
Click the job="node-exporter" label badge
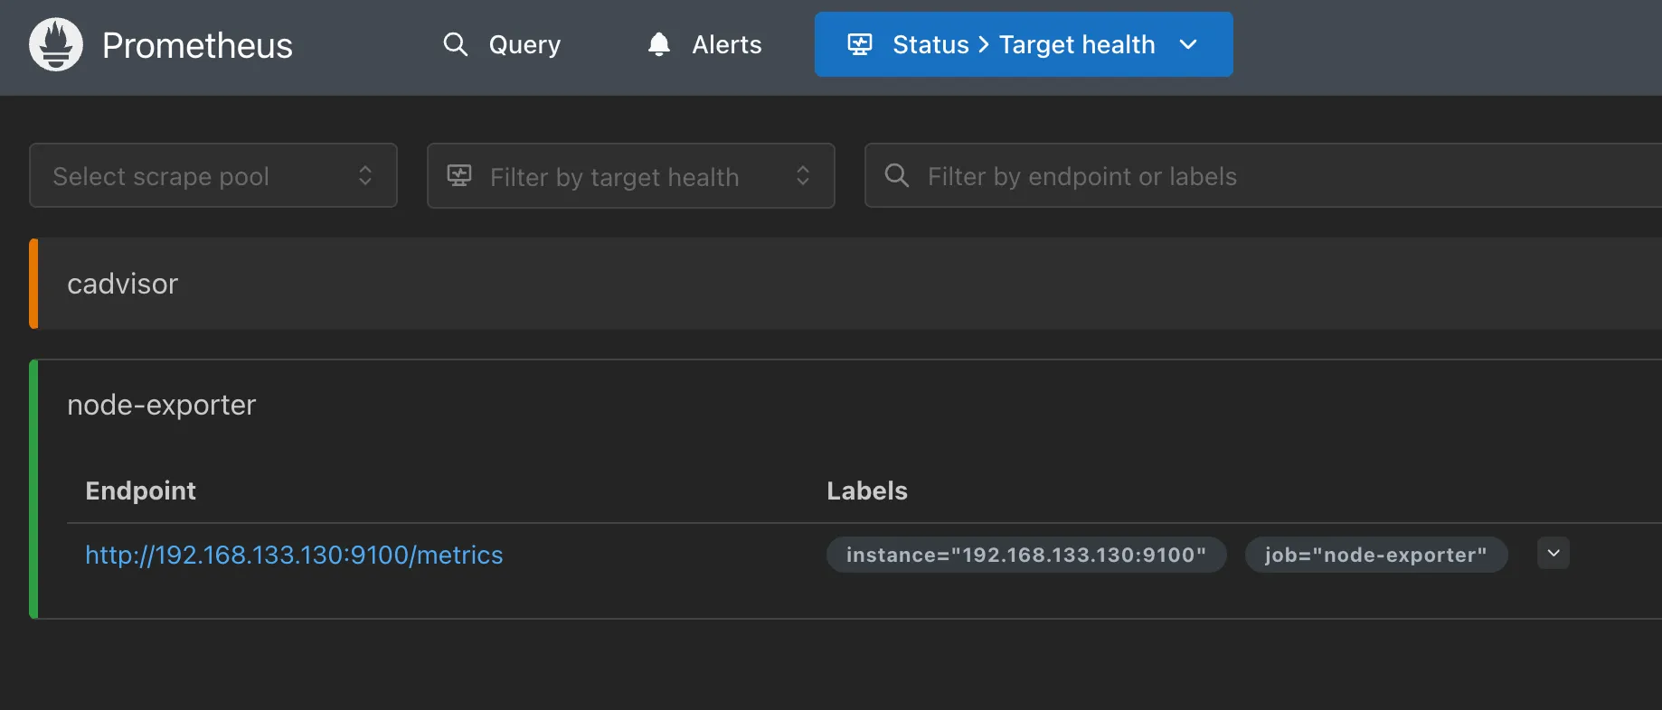pos(1375,555)
